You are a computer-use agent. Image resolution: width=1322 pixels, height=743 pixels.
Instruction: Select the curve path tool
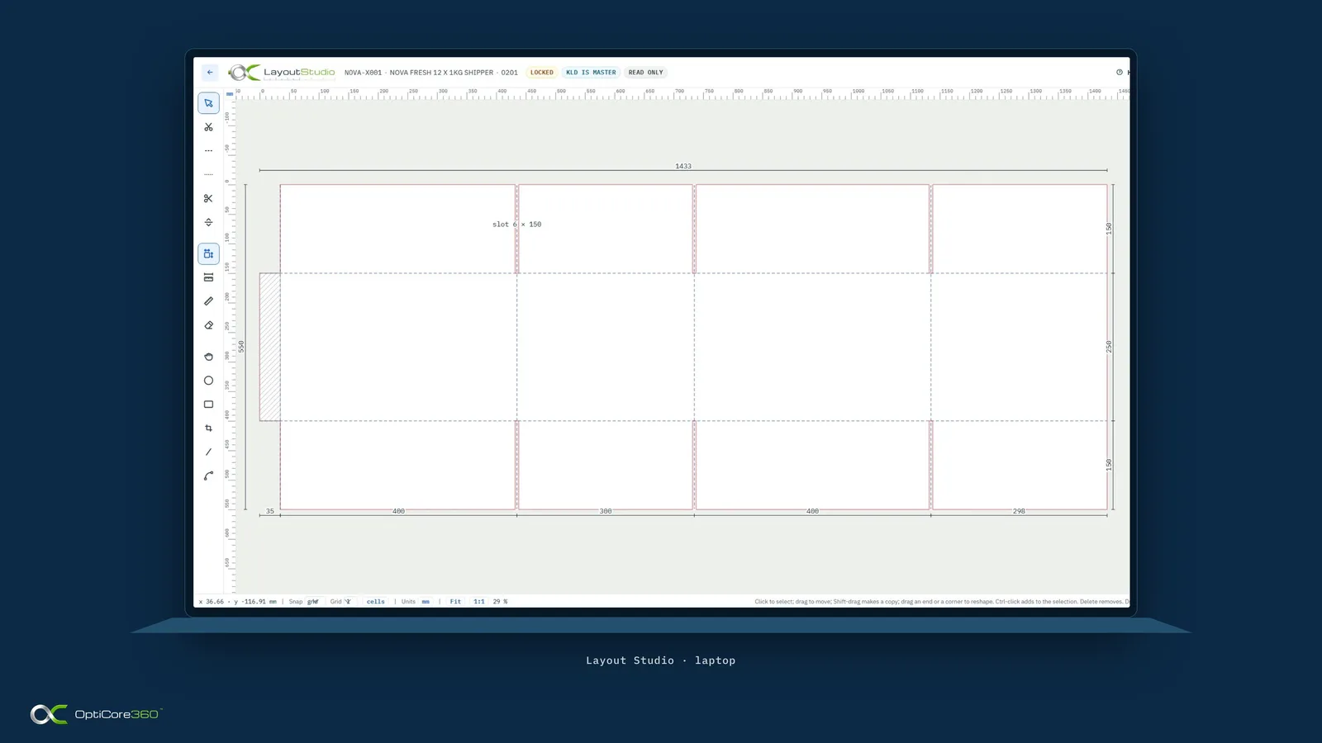coord(208,476)
